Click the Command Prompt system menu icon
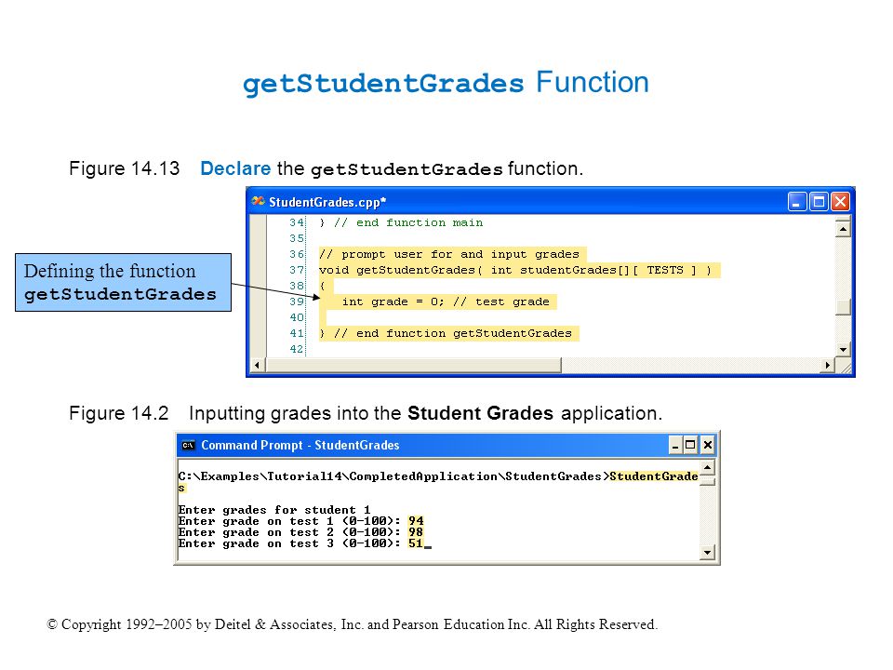Screen dimensions: 893x670 coord(189,445)
